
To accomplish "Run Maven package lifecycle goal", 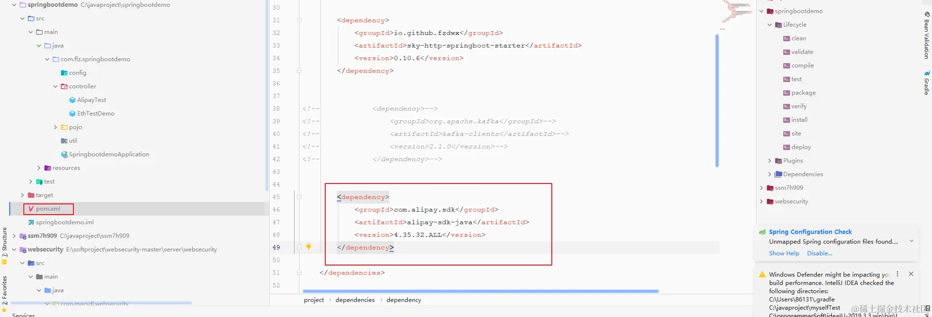I will pyautogui.click(x=803, y=93).
